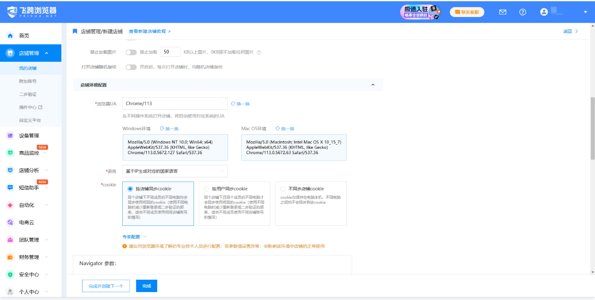Expand the 专家配置 options

click(x=131, y=236)
